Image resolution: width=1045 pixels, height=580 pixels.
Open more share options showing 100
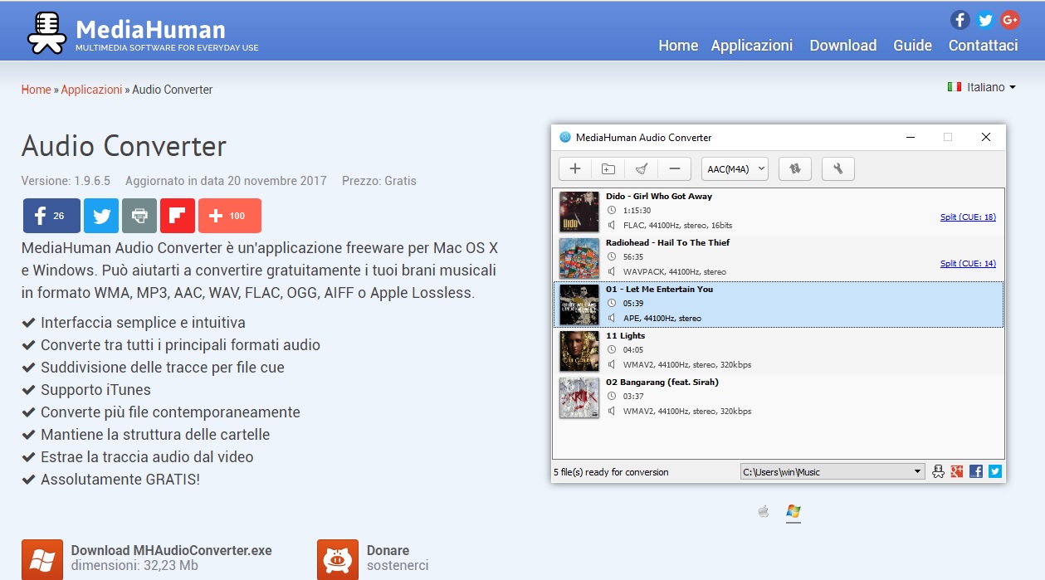[230, 216]
